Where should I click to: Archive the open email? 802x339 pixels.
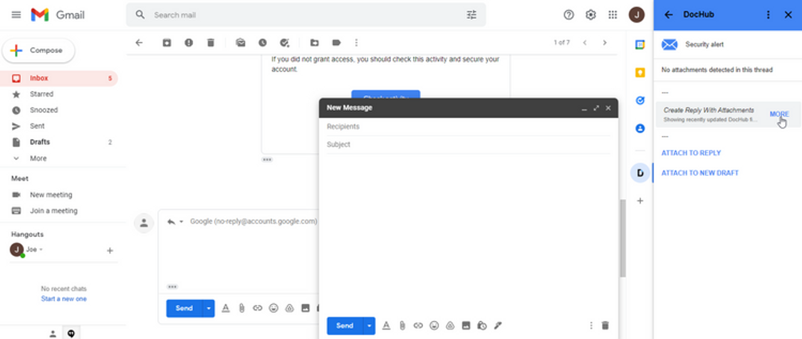(x=167, y=43)
